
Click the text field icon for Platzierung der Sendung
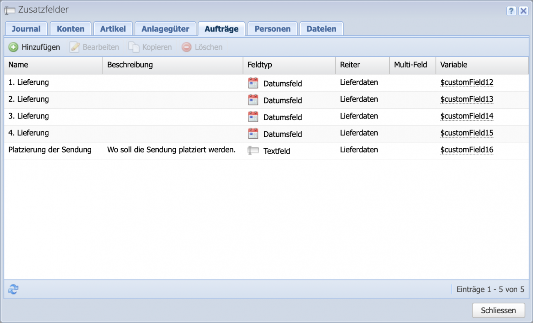253,150
